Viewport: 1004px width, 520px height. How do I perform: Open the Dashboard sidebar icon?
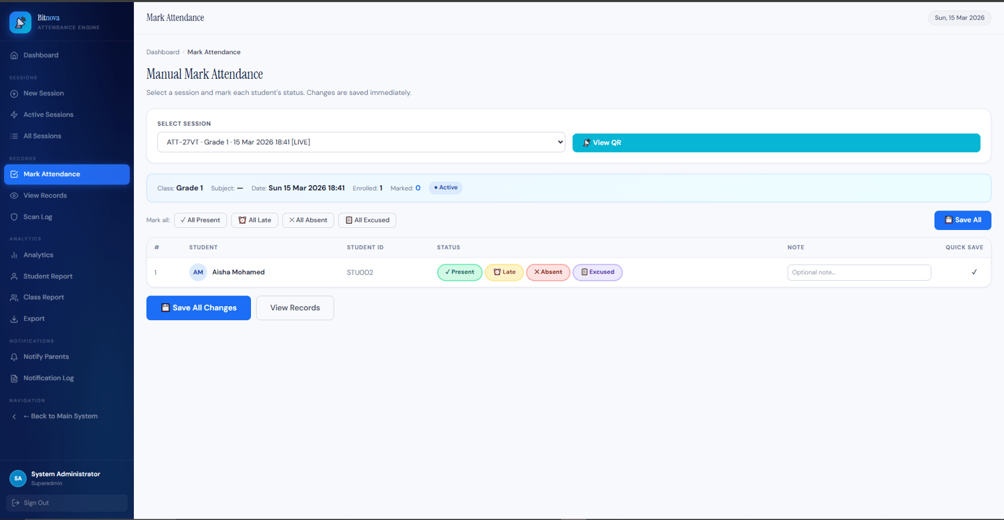[x=14, y=55]
